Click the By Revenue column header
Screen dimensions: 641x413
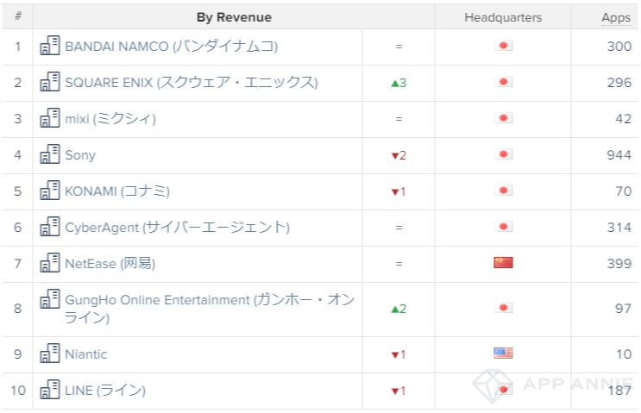click(234, 17)
